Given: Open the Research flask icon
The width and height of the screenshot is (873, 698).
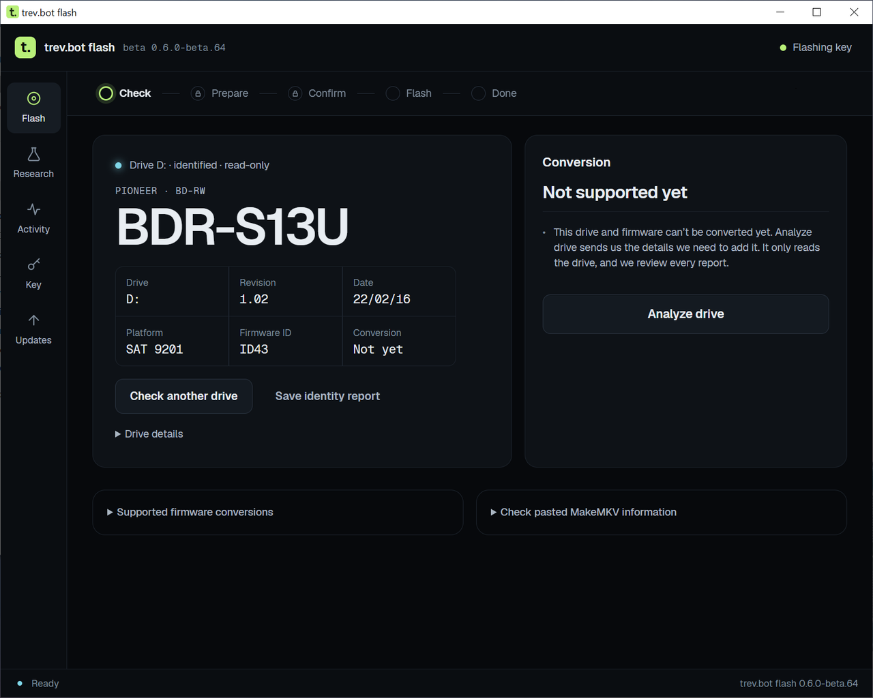Looking at the screenshot, I should point(33,155).
